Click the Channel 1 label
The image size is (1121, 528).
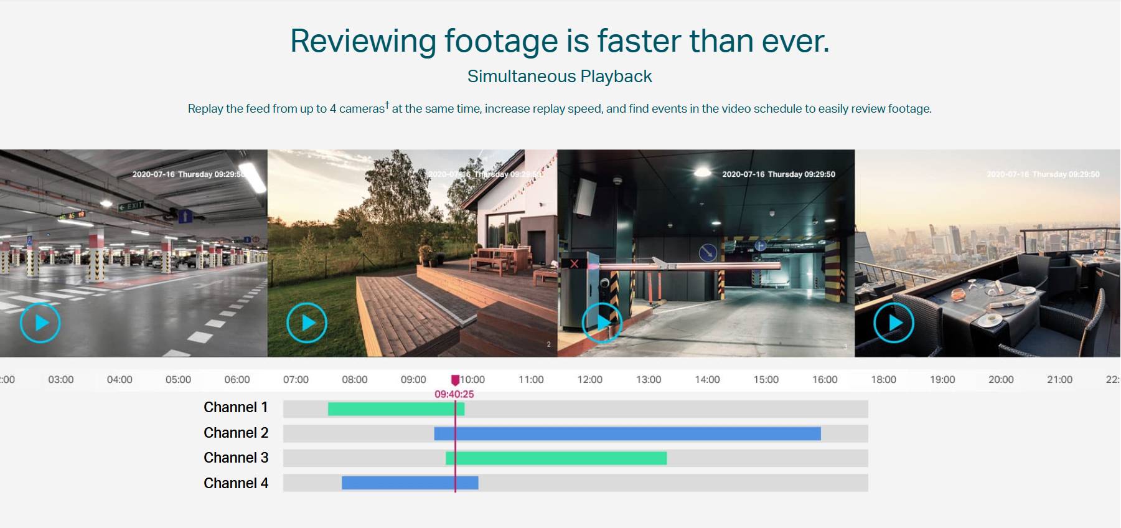(235, 407)
